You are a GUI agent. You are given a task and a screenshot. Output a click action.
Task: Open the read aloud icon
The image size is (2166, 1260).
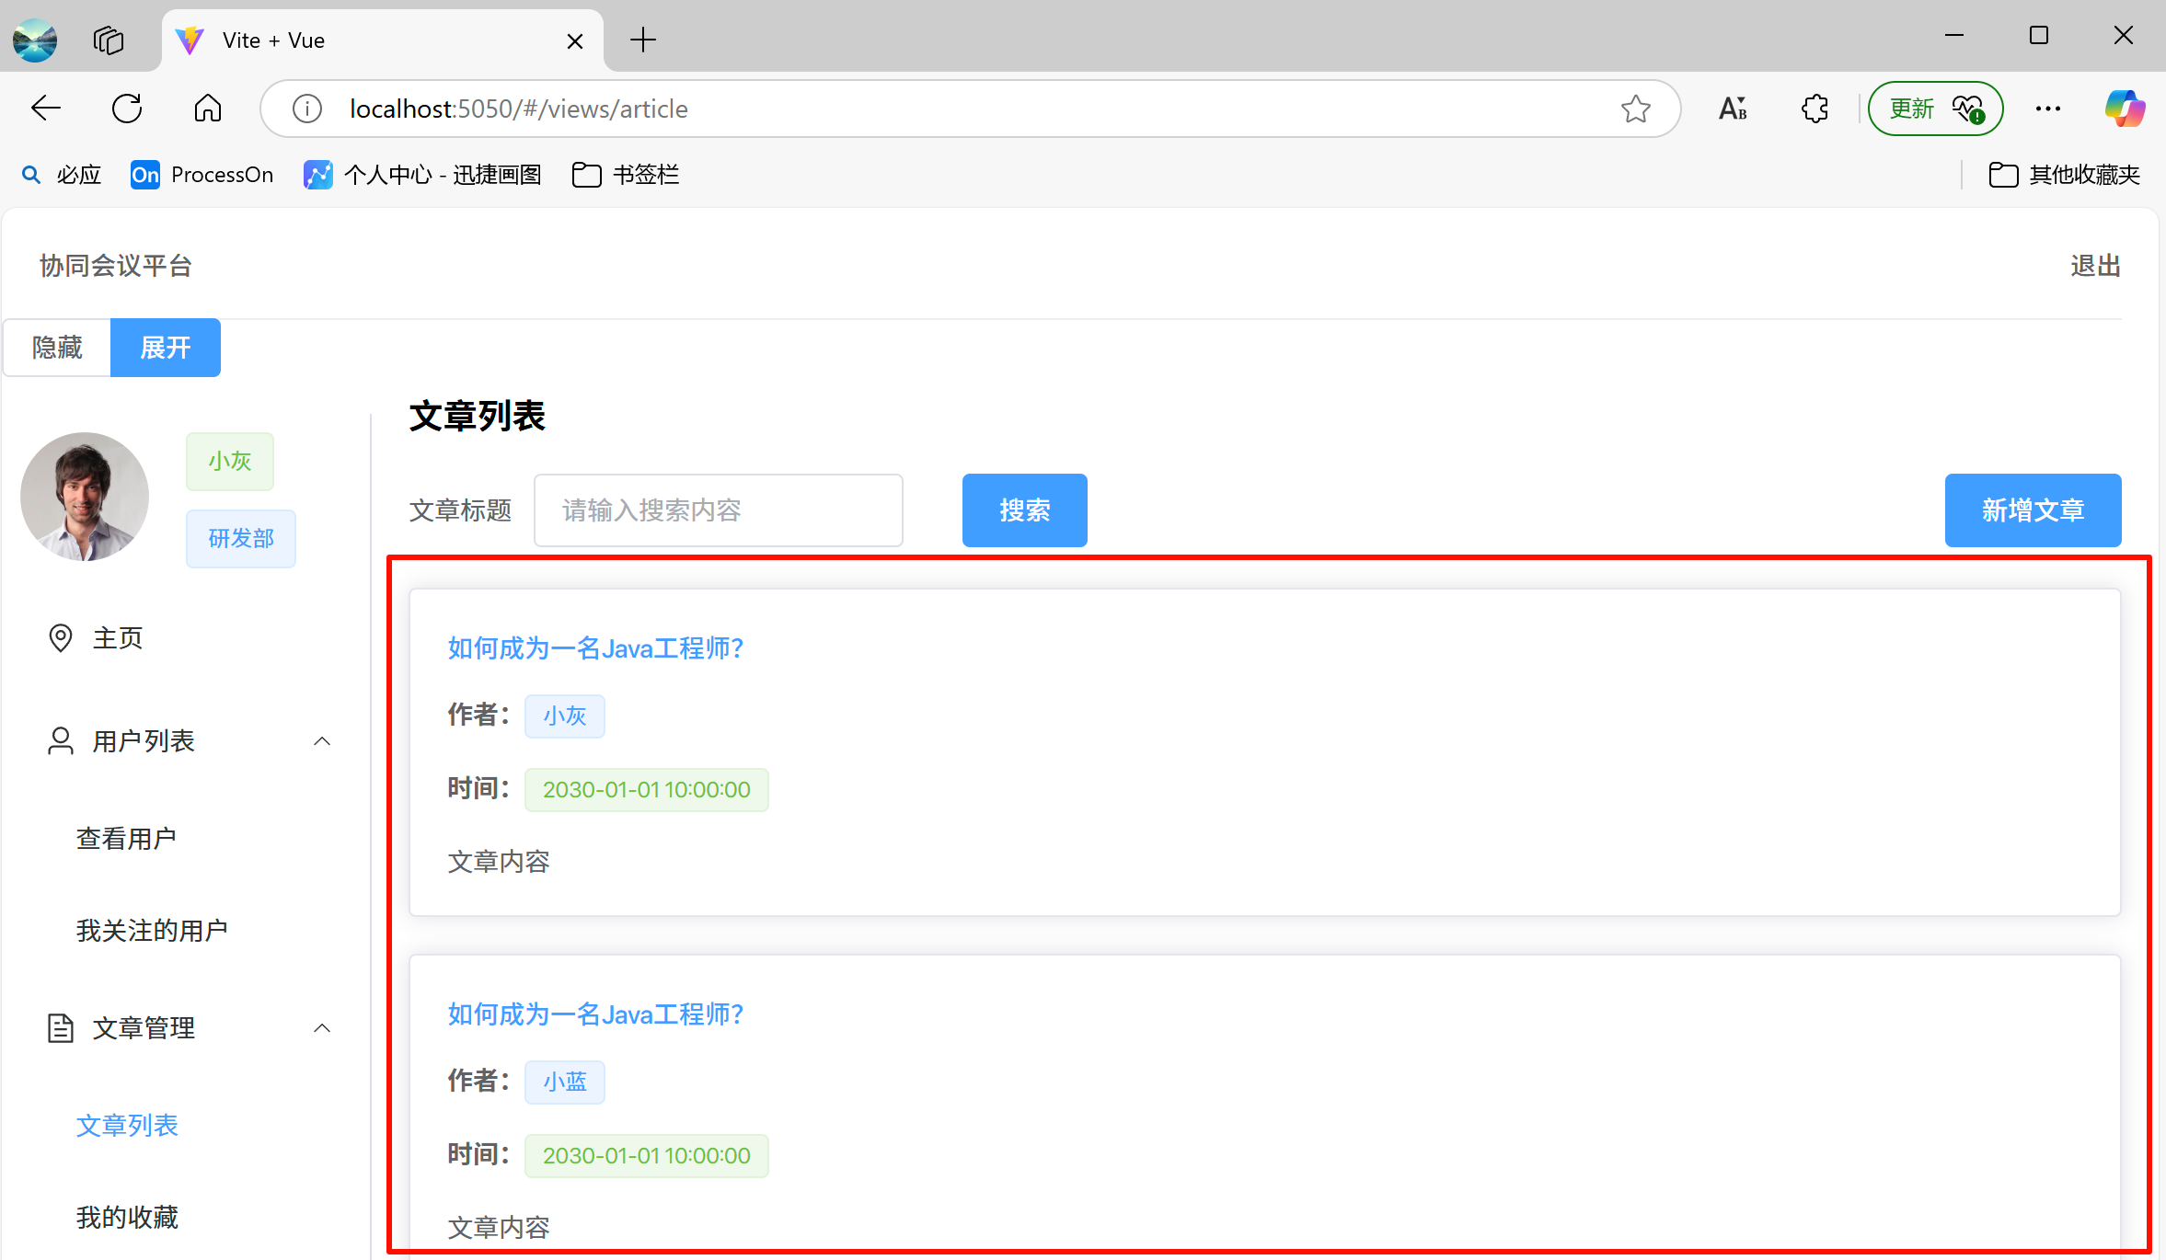click(x=1734, y=109)
